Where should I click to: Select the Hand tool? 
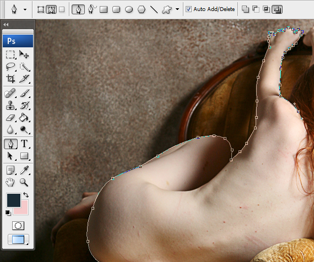click(x=10, y=182)
